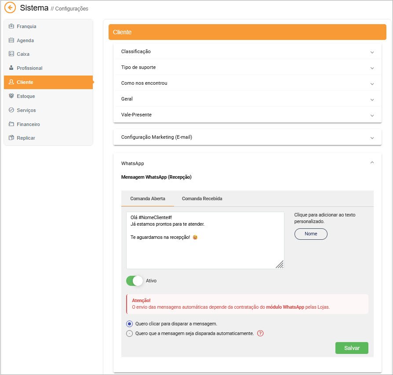
Task: Expand Configuração Marketing (E-mail) section
Action: [x=247, y=137]
